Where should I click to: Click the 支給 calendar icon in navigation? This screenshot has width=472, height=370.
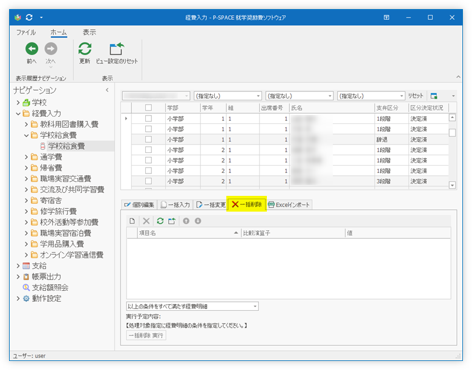(x=27, y=266)
